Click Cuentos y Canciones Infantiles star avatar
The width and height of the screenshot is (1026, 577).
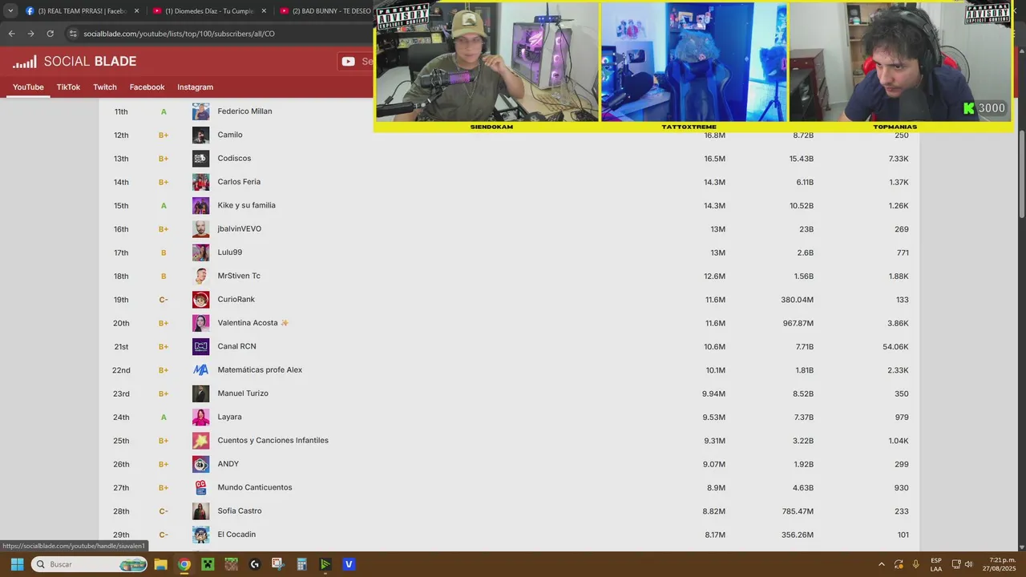click(200, 441)
